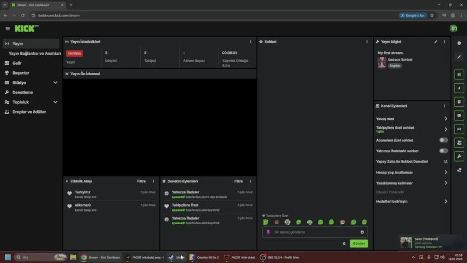Open Kanal Eylemleri panel options menu
The image size is (467, 263).
444,106
